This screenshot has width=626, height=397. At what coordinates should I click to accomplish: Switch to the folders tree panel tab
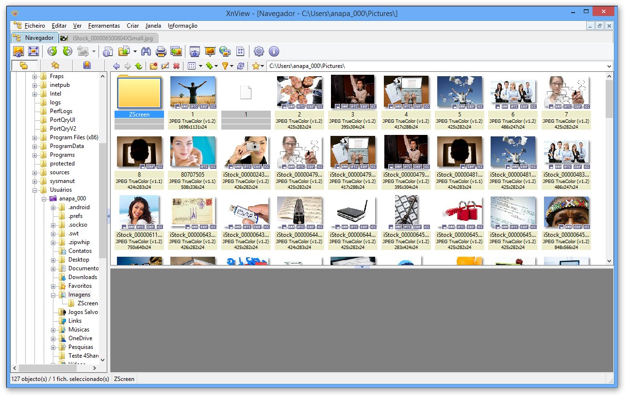pyautogui.click(x=23, y=66)
